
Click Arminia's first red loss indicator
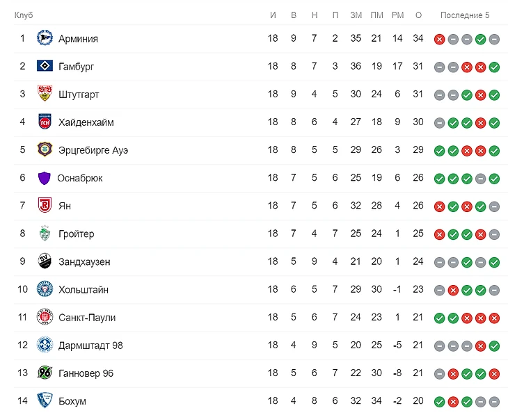coord(439,39)
